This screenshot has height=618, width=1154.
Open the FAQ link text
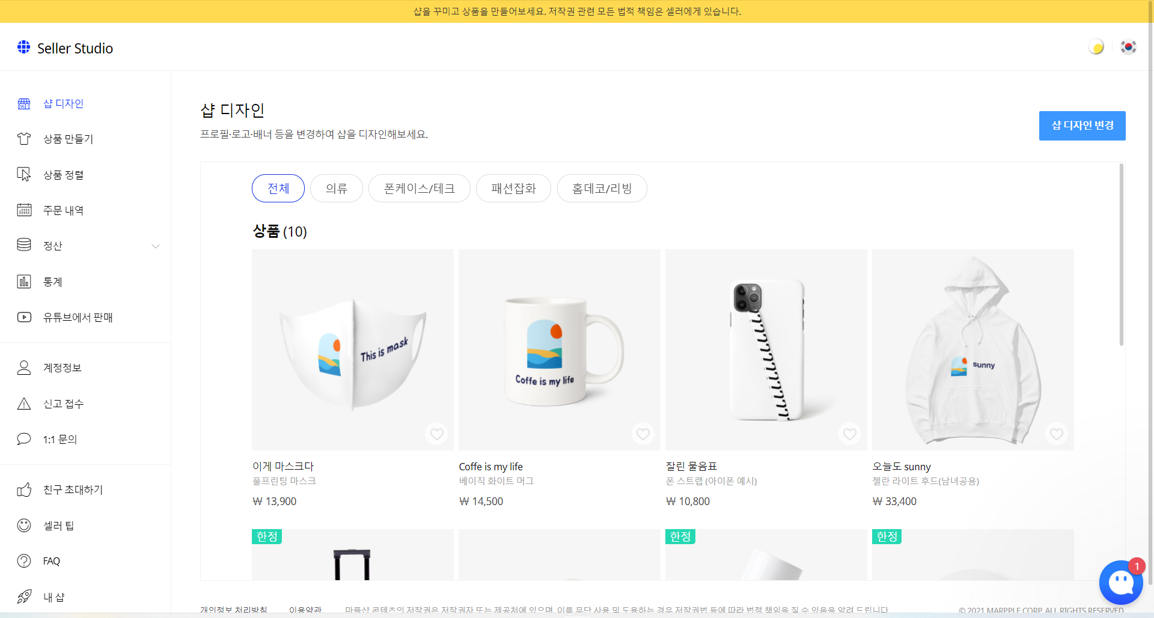(x=52, y=561)
